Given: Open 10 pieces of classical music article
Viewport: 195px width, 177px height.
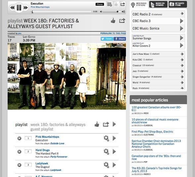Looking at the screenshot, I should [x=155, y=121].
